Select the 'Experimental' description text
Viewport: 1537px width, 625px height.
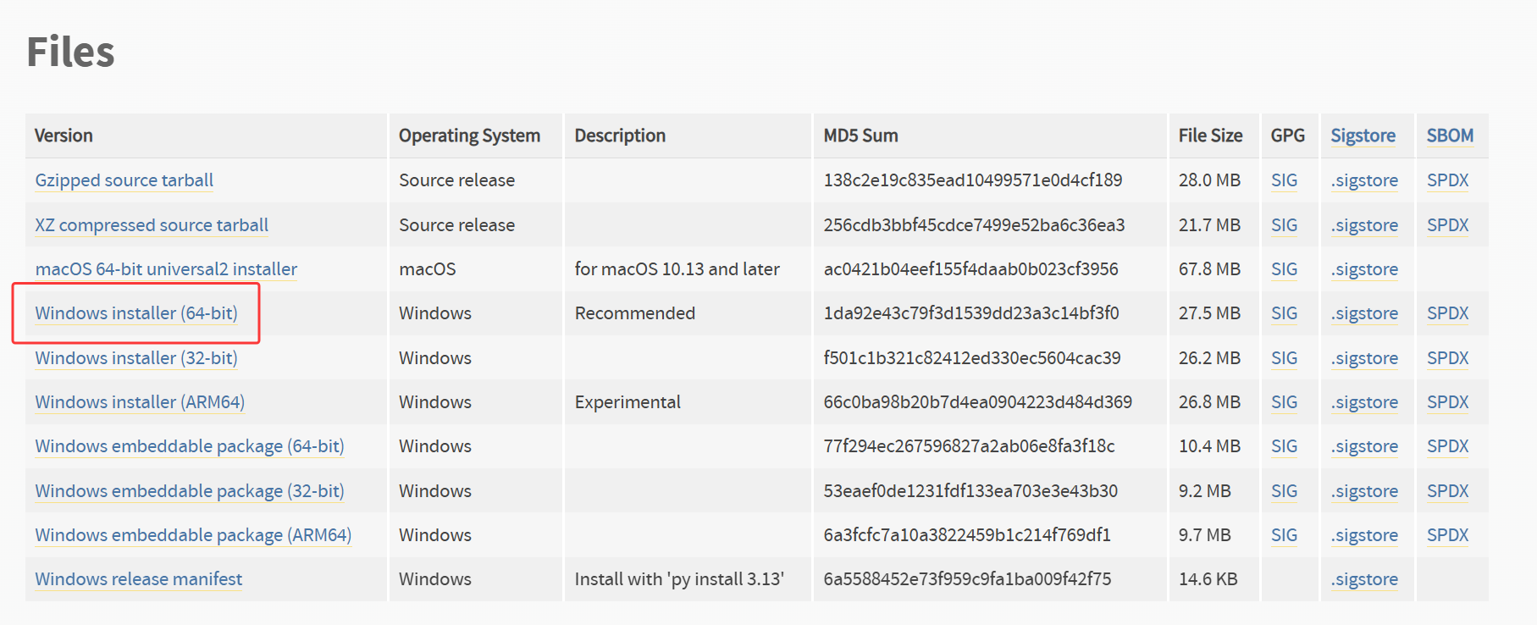628,402
